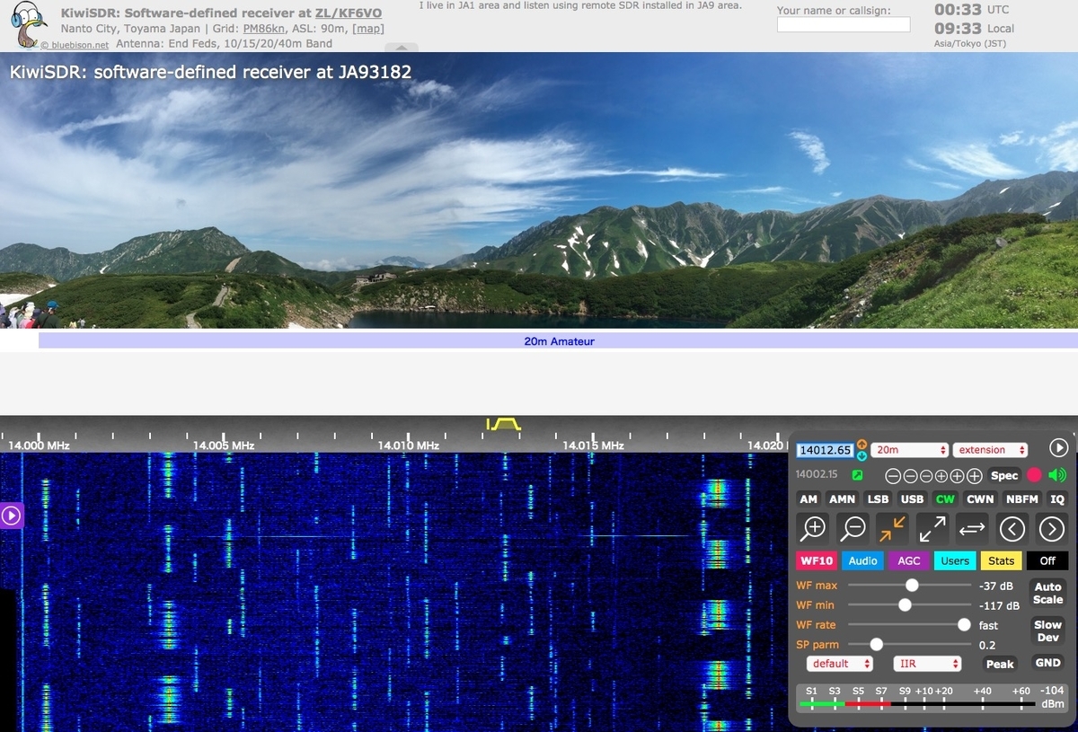The width and height of the screenshot is (1078, 732).
Task: Switch to USB mode
Action: click(912, 499)
